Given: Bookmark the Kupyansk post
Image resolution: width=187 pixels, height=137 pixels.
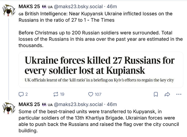Looking at the screenshot, I should pyautogui.click(x=156, y=94).
